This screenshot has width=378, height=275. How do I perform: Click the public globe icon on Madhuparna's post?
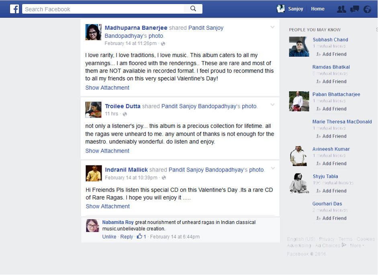click(163, 44)
